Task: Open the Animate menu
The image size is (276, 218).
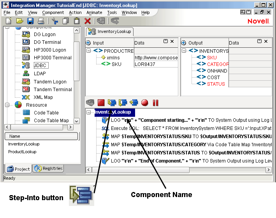Action: click(x=94, y=13)
